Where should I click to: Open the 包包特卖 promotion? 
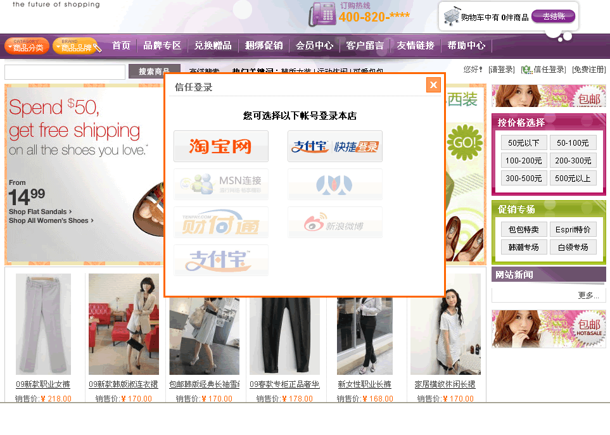[x=524, y=229]
